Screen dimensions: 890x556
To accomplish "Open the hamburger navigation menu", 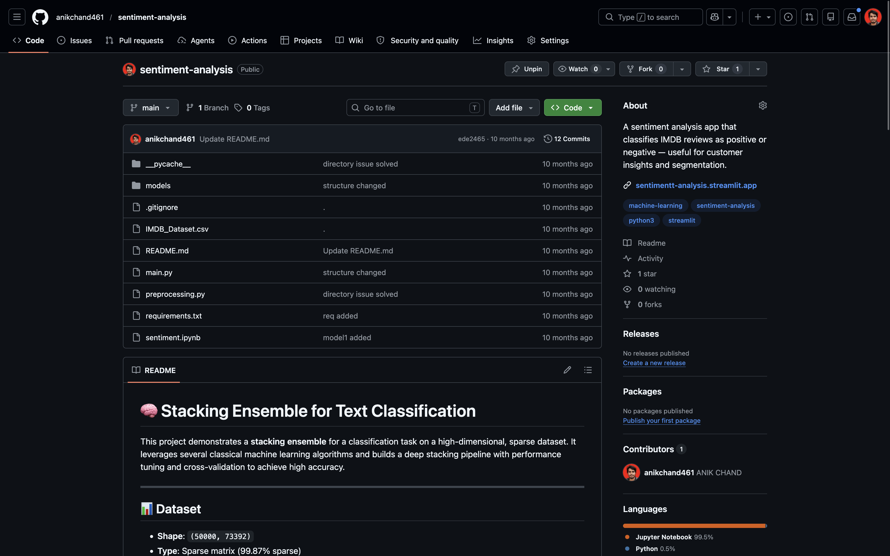I will tap(17, 17).
